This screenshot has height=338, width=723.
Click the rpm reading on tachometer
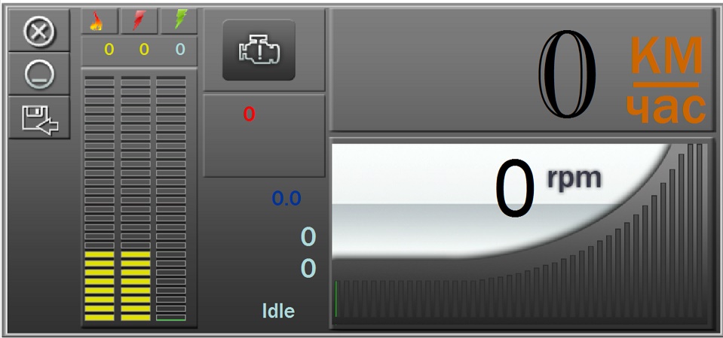point(547,188)
